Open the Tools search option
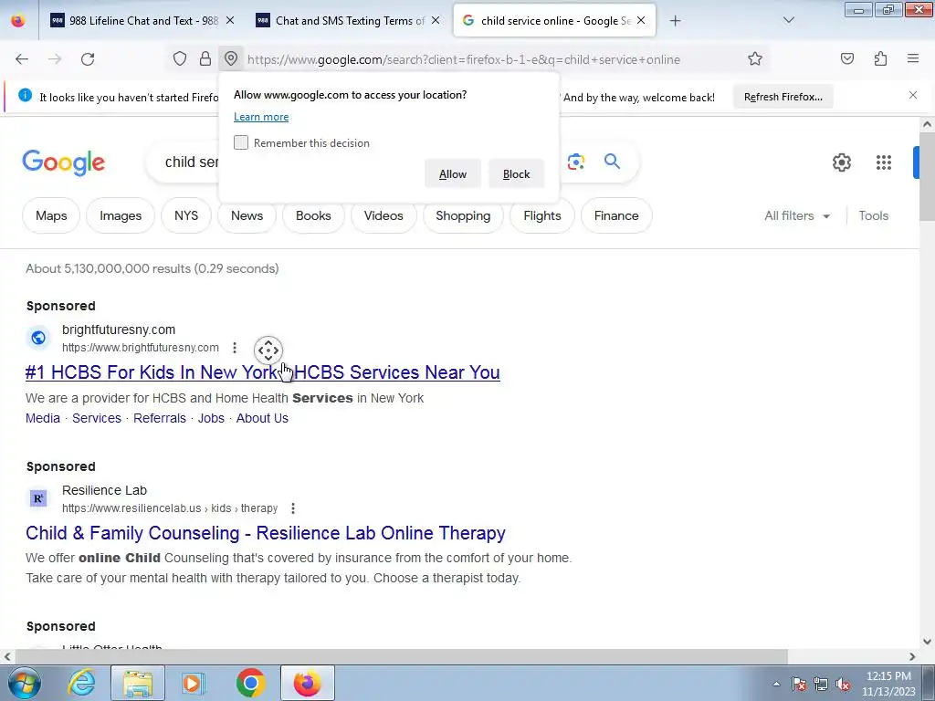Image resolution: width=935 pixels, height=701 pixels. coord(873,215)
